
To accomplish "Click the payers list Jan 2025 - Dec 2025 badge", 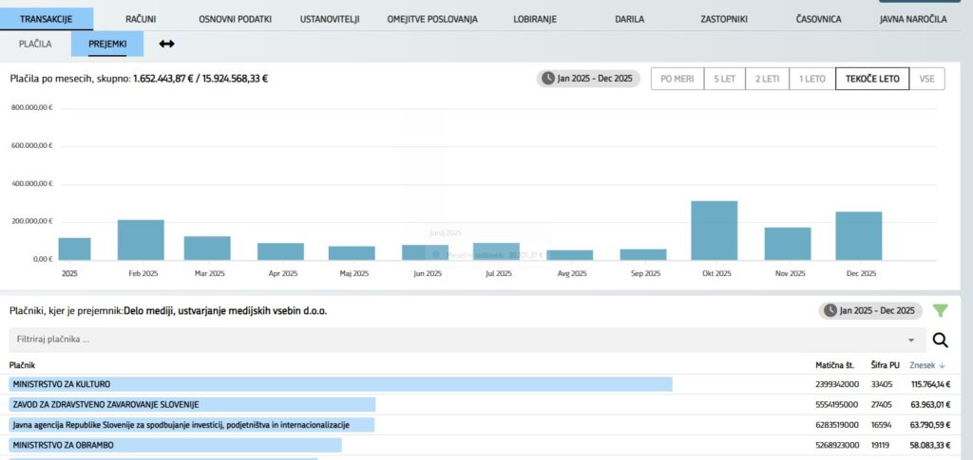I will [871, 310].
